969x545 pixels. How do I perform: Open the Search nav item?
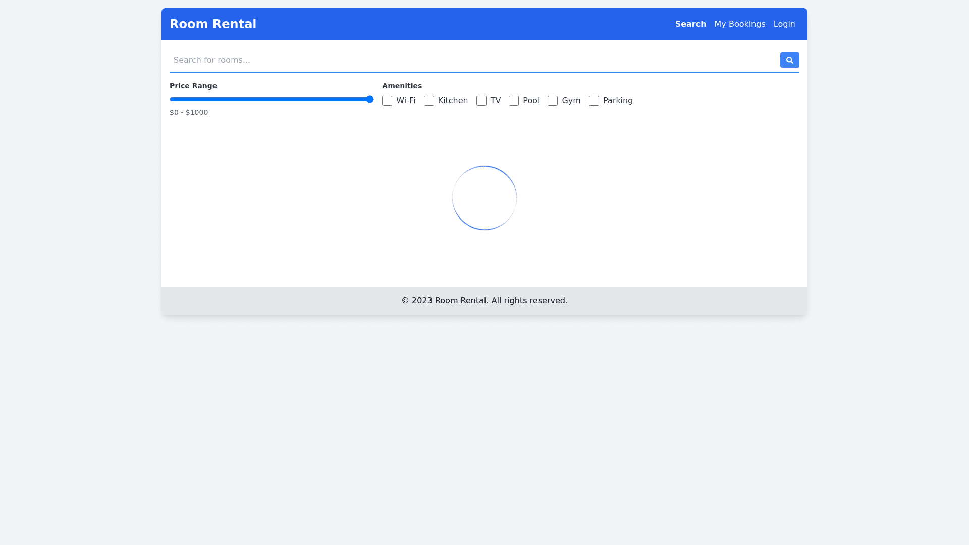[690, 24]
